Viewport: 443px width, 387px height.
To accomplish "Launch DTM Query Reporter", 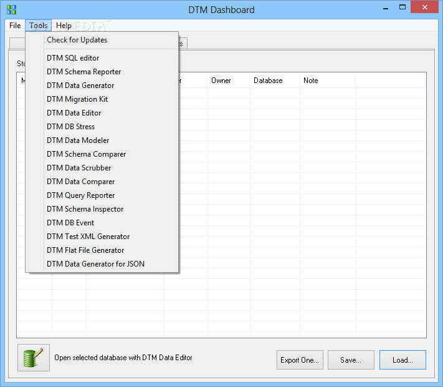I will click(x=102, y=195).
